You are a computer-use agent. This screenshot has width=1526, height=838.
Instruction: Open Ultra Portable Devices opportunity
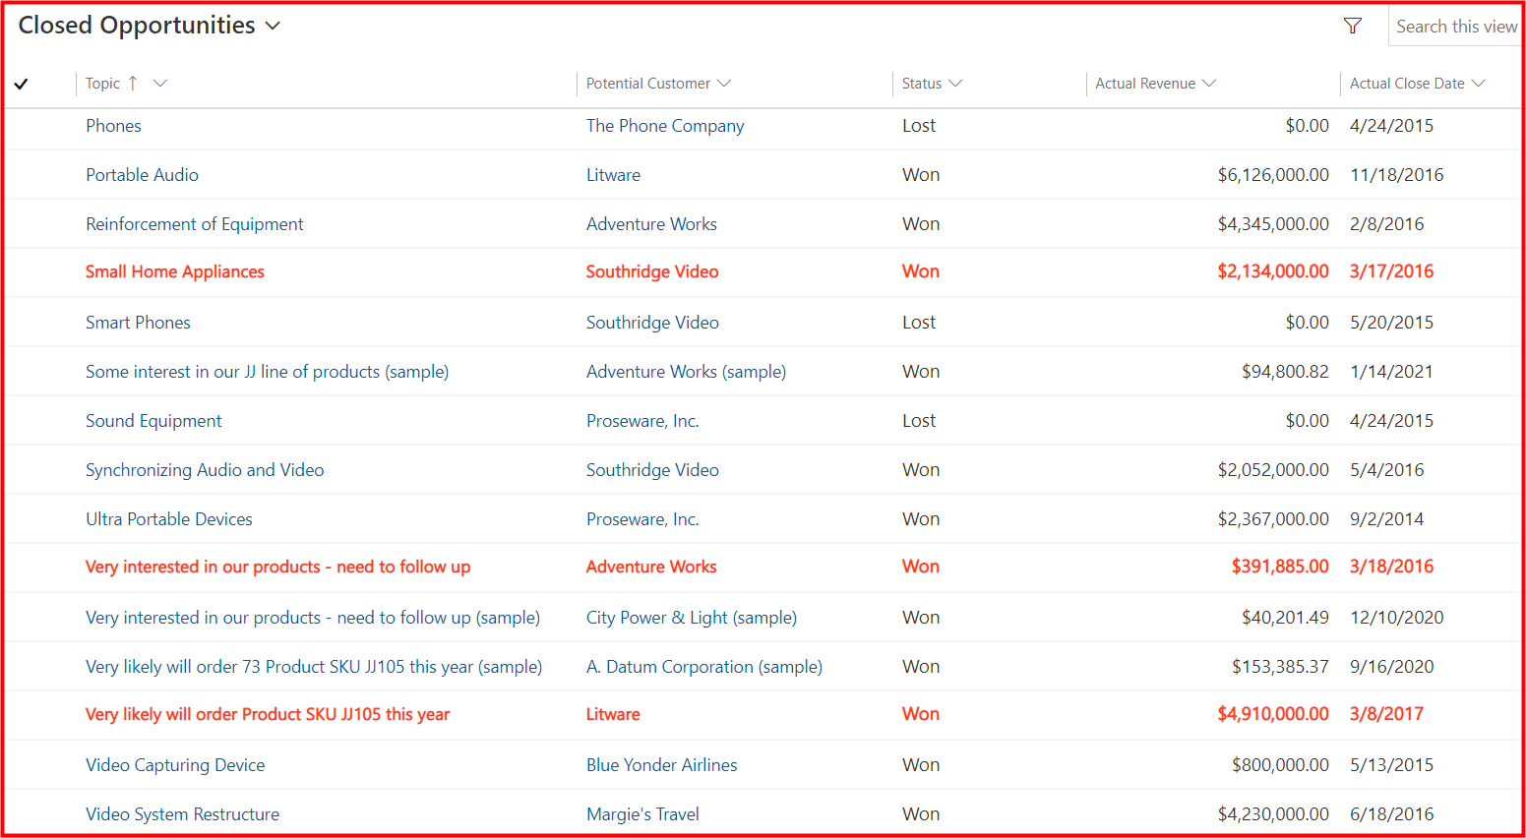click(168, 519)
